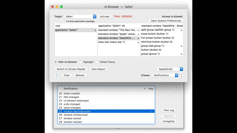Expand arrow of standard window "Apple"
Viewport: 237px width, 133px height.
(x=138, y=34)
